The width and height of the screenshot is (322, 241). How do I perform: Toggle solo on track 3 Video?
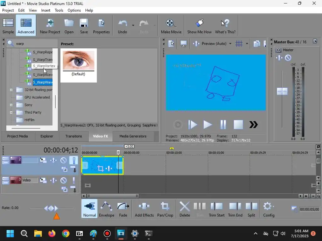coord(74,180)
